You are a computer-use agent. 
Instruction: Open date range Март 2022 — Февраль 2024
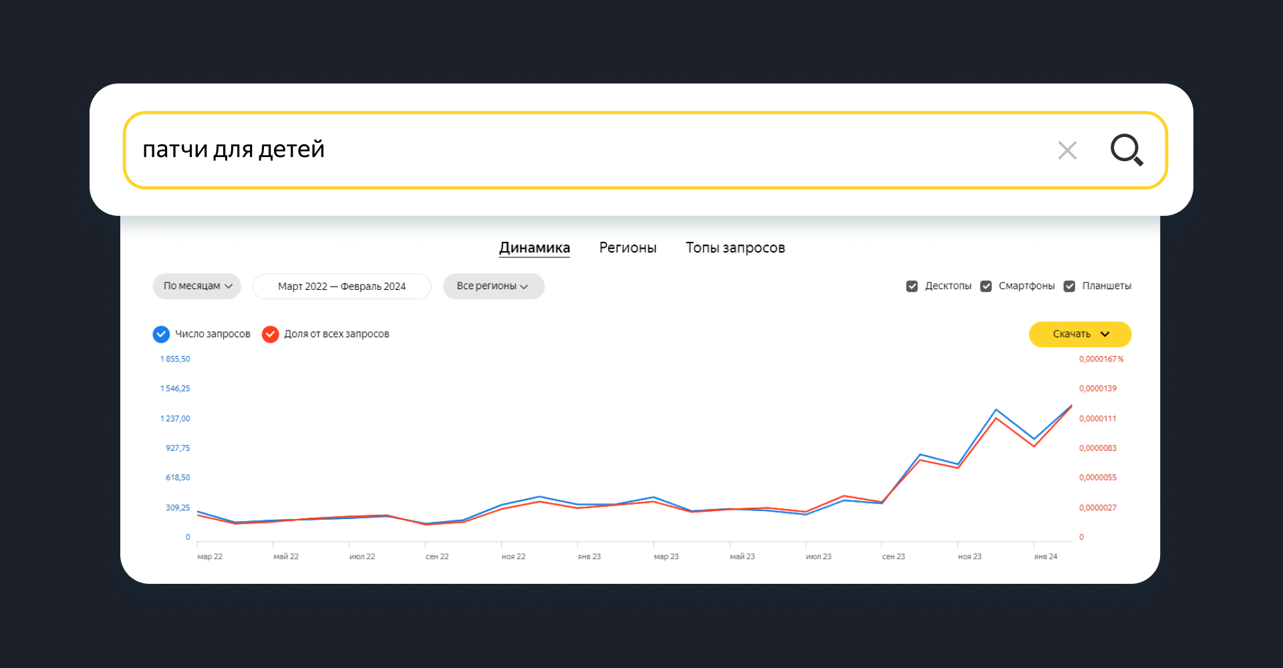click(x=341, y=286)
